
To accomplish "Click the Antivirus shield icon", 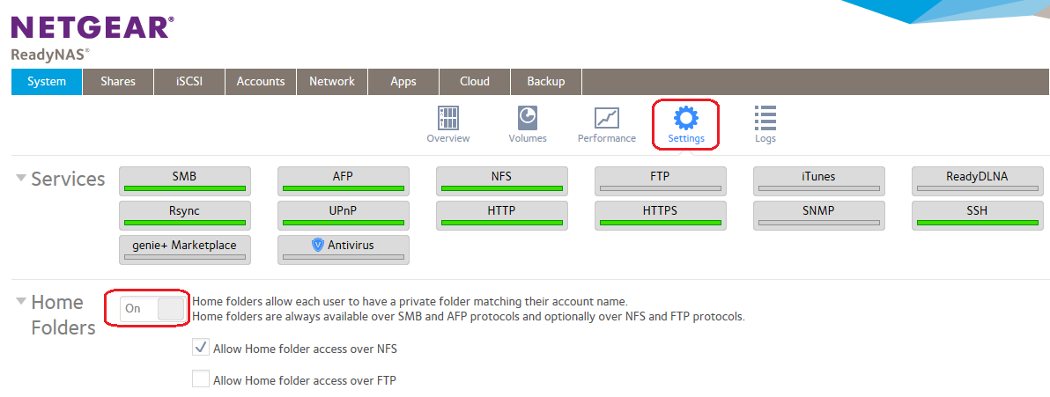I will pyautogui.click(x=318, y=245).
